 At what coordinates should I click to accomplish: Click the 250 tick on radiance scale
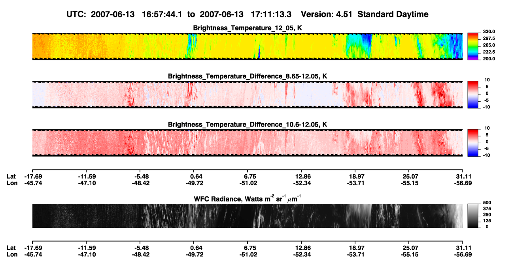488,215
